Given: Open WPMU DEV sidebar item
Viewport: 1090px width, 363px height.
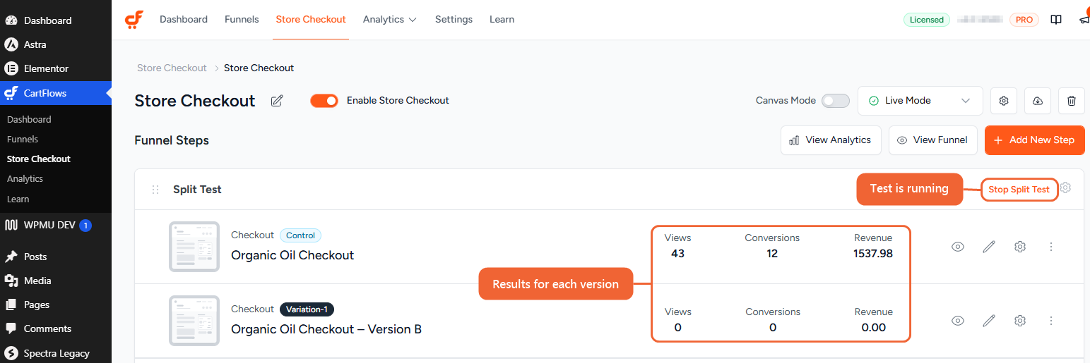Looking at the screenshot, I should [56, 226].
